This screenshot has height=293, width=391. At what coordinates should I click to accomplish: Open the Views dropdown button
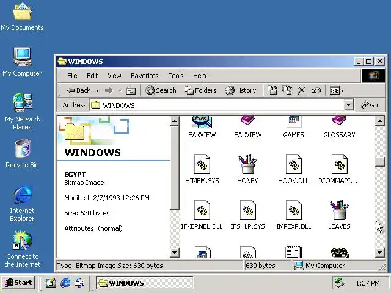[x=337, y=90]
